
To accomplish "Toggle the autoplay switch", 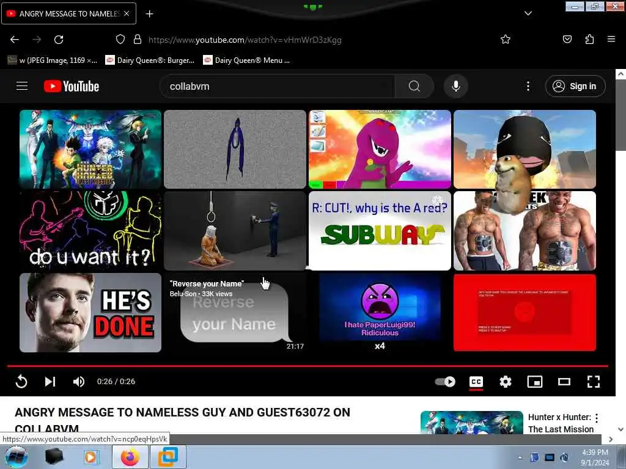I will 445,382.
